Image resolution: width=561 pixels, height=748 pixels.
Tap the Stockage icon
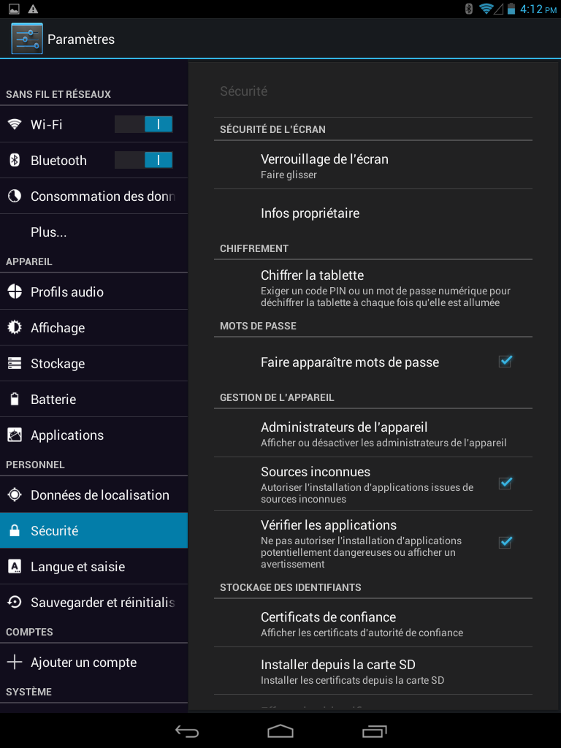point(15,363)
